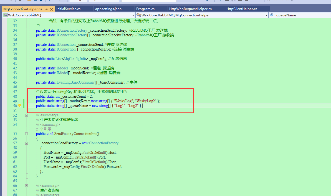The height and width of the screenshot is (196, 331).
Task: Click the _mqConfig field on line 40
Action: tap(98, 59)
